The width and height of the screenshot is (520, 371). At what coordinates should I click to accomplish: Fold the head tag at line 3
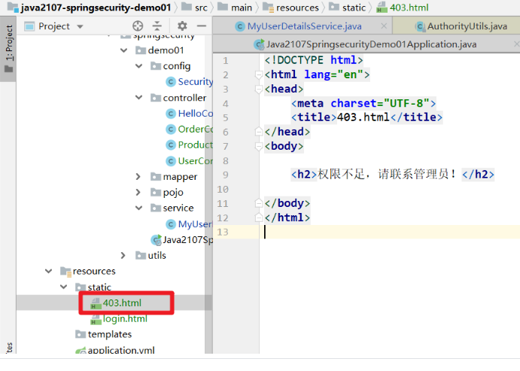(x=259, y=90)
